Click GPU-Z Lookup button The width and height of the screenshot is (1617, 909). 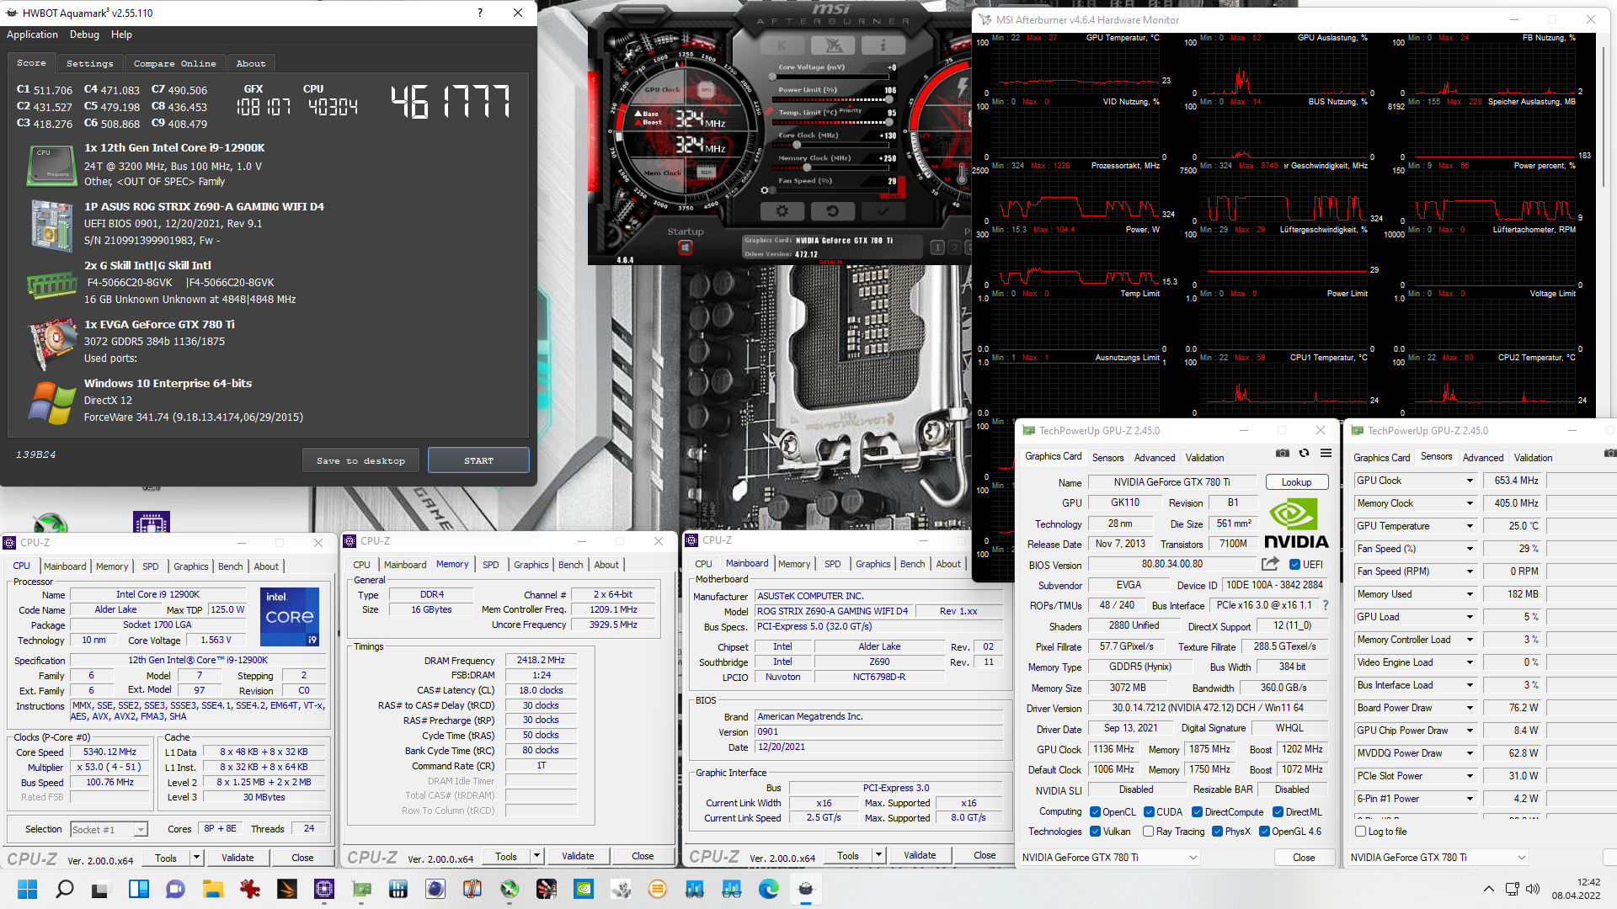(1297, 482)
